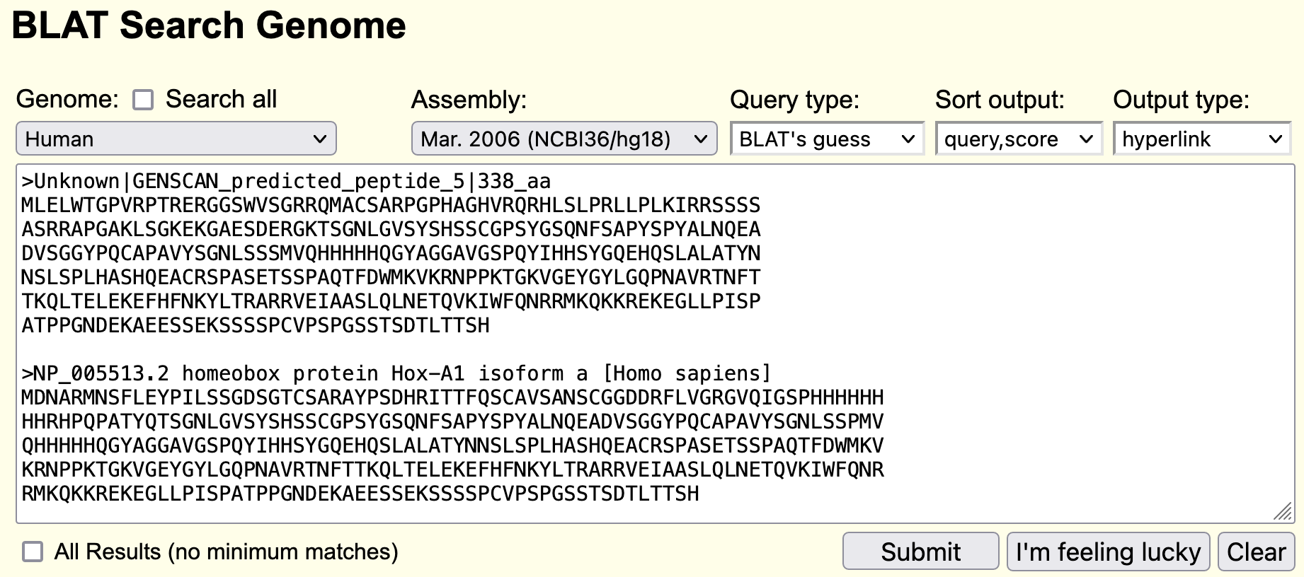The width and height of the screenshot is (1304, 577).
Task: Click the blank line between the two sequences
Action: pyautogui.click(x=655, y=349)
